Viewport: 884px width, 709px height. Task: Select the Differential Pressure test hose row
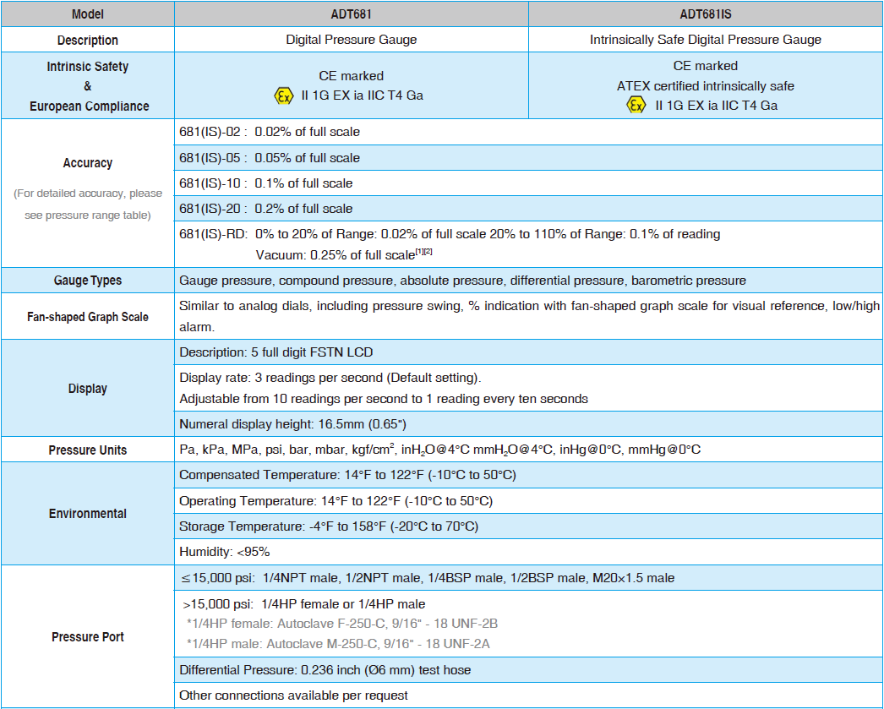(x=325, y=670)
